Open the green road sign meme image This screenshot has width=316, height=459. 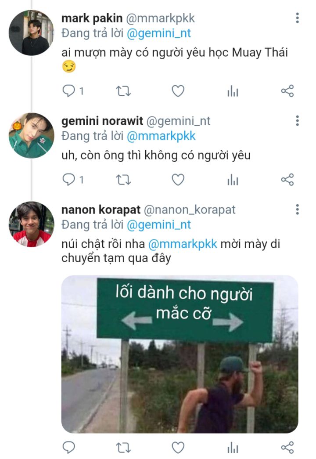pos(180,354)
